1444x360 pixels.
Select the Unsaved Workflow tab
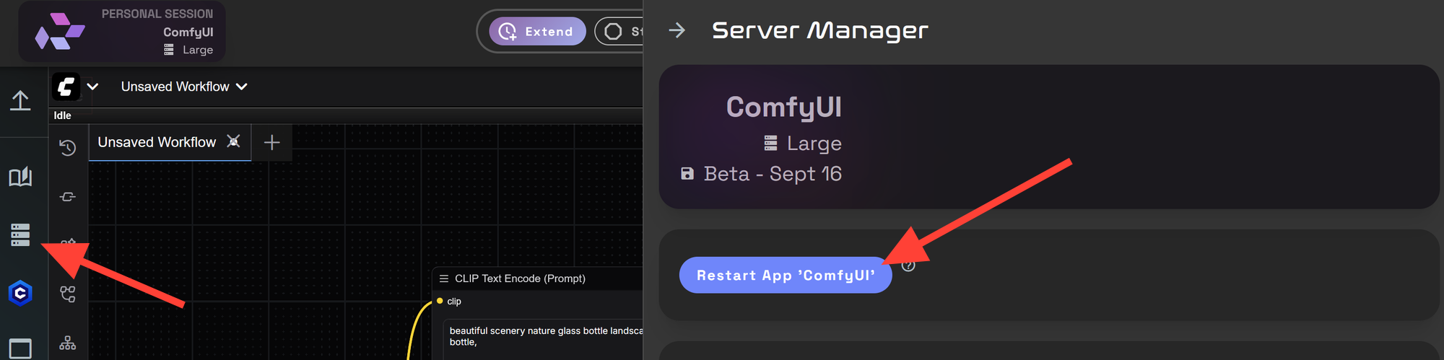tap(157, 142)
